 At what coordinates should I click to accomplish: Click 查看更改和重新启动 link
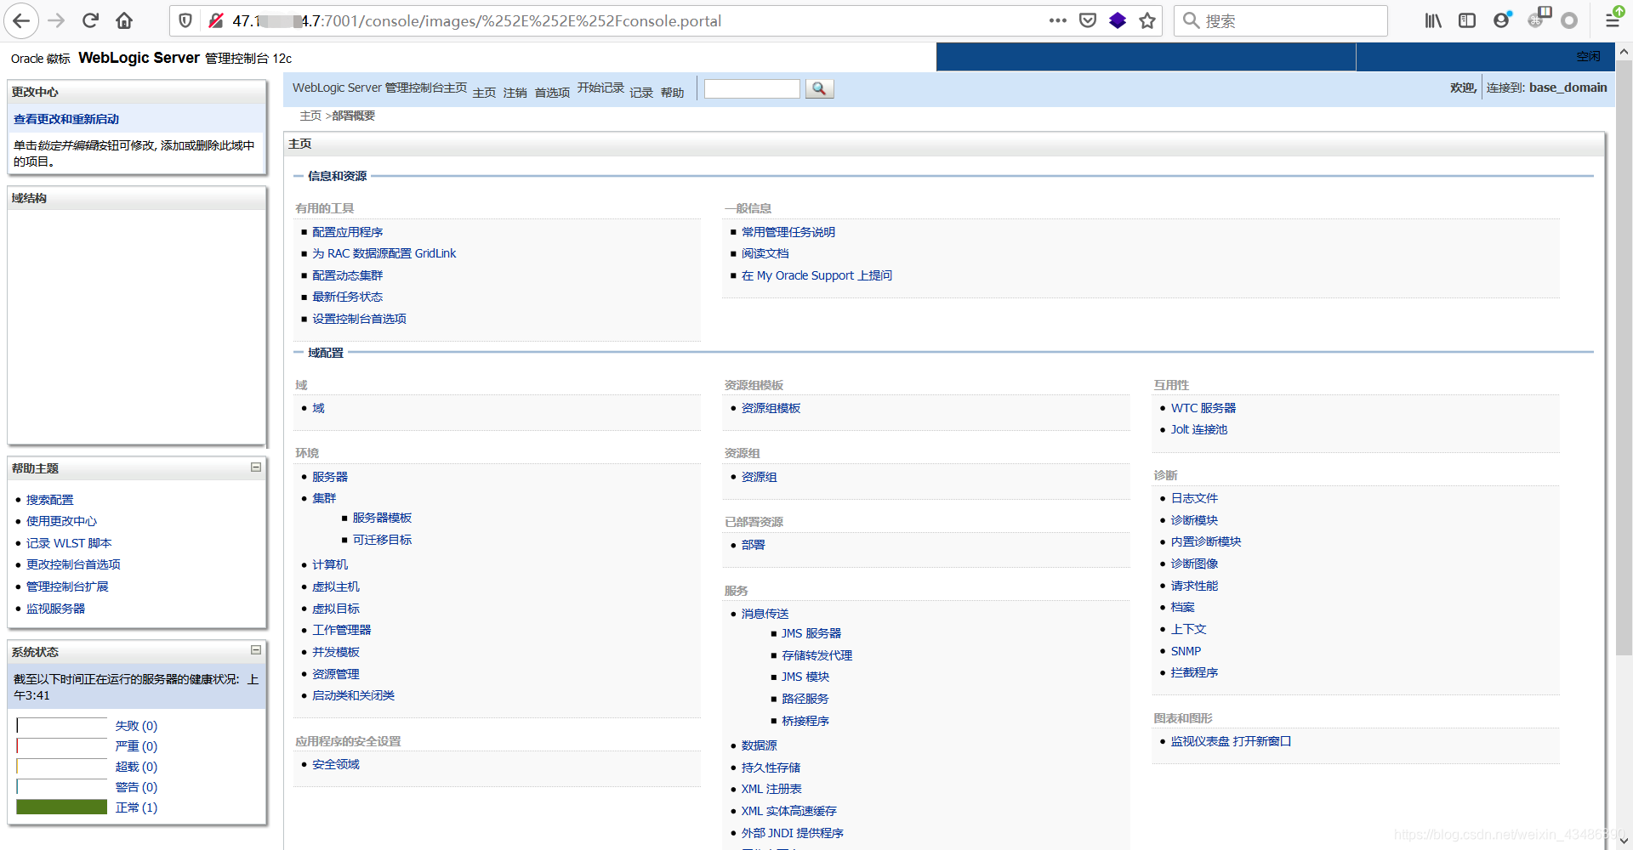[66, 119]
